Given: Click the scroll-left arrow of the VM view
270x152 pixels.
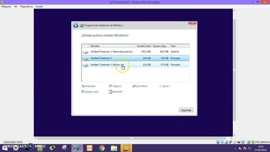Looking at the screenshot, I should pos(35,138).
